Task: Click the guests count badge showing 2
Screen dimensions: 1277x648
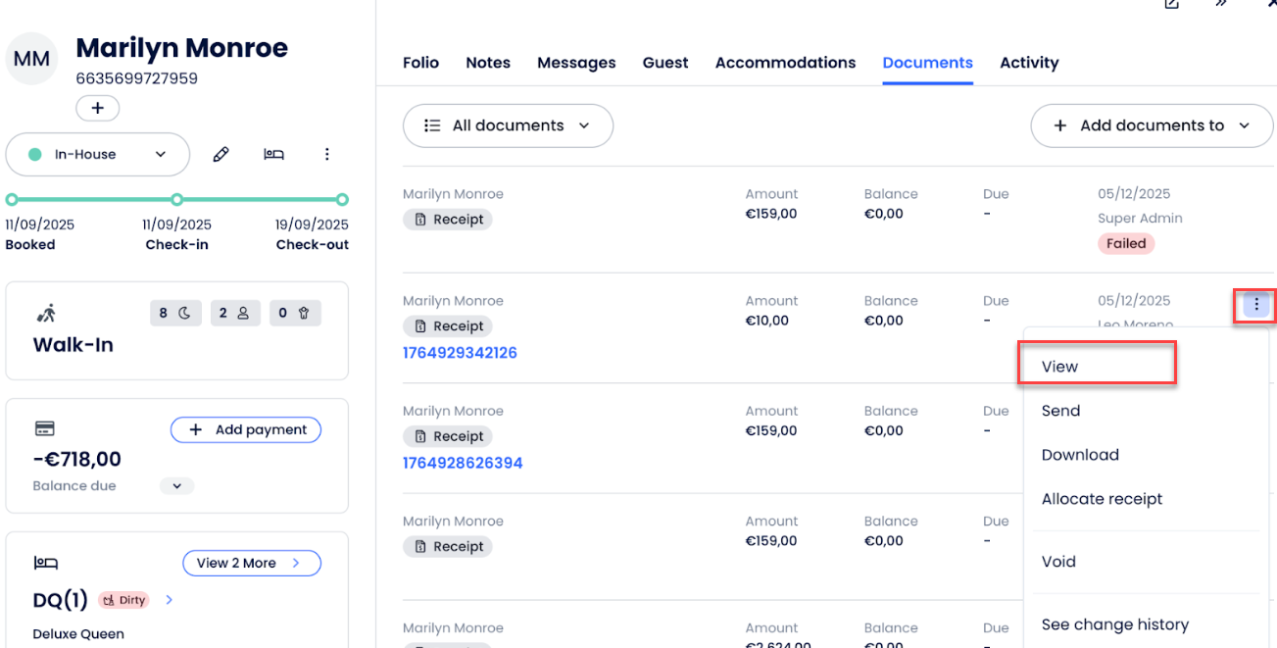Action: point(233,313)
